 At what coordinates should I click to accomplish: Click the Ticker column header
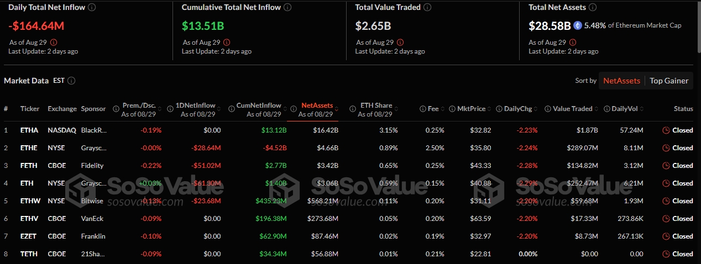[30, 109]
